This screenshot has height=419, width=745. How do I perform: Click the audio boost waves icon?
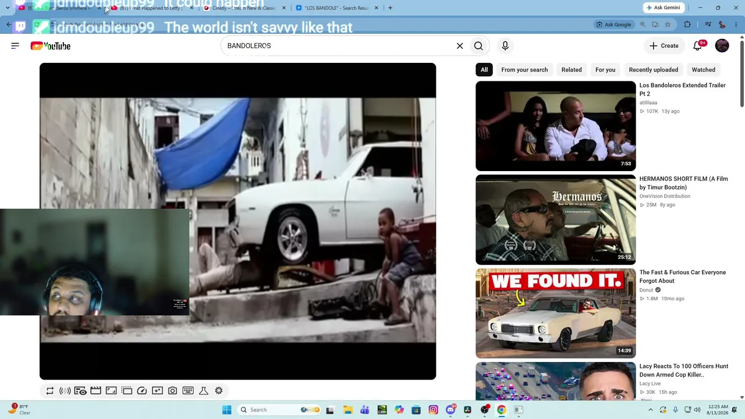pyautogui.click(x=65, y=391)
